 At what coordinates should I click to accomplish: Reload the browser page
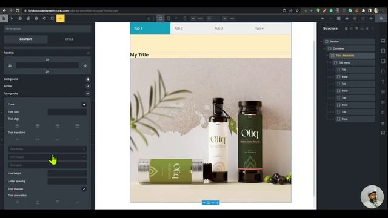point(17,10)
